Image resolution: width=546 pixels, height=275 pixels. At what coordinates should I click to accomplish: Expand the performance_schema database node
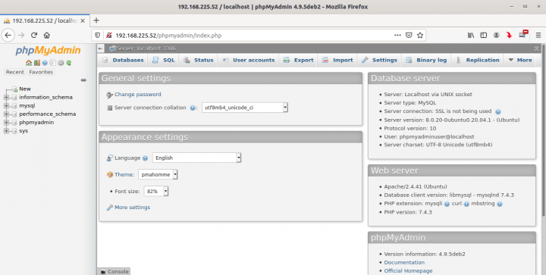6,114
